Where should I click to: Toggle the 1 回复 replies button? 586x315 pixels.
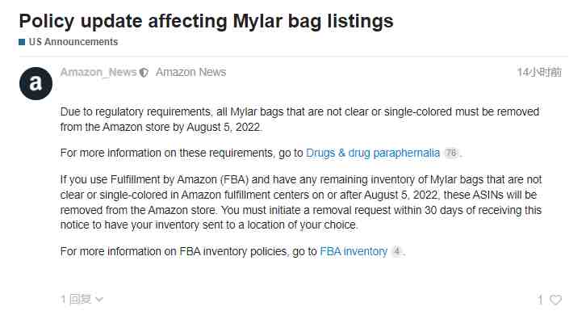point(82,300)
